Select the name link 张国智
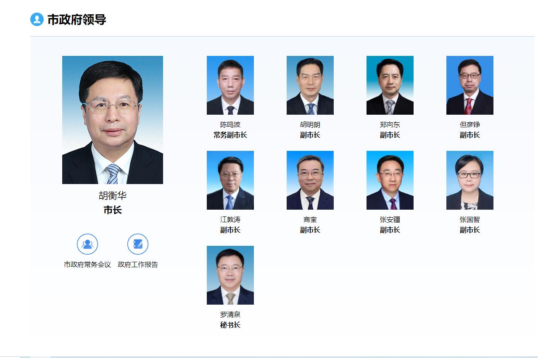The width and height of the screenshot is (538, 358). [x=470, y=220]
